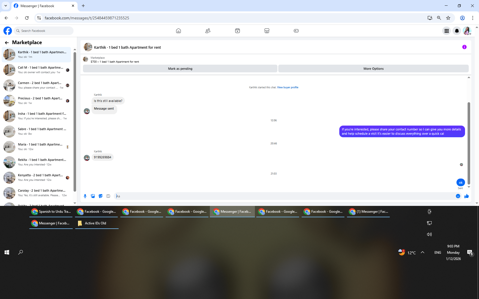The image size is (479, 299).
Task: Open the volume speaker icon
Action: click(429, 234)
